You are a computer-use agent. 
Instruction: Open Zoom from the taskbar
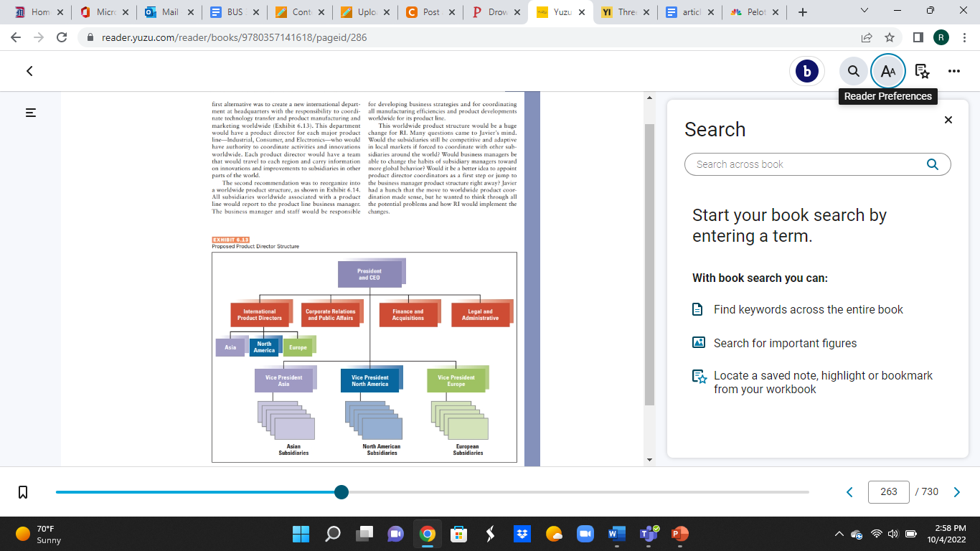pyautogui.click(x=585, y=534)
